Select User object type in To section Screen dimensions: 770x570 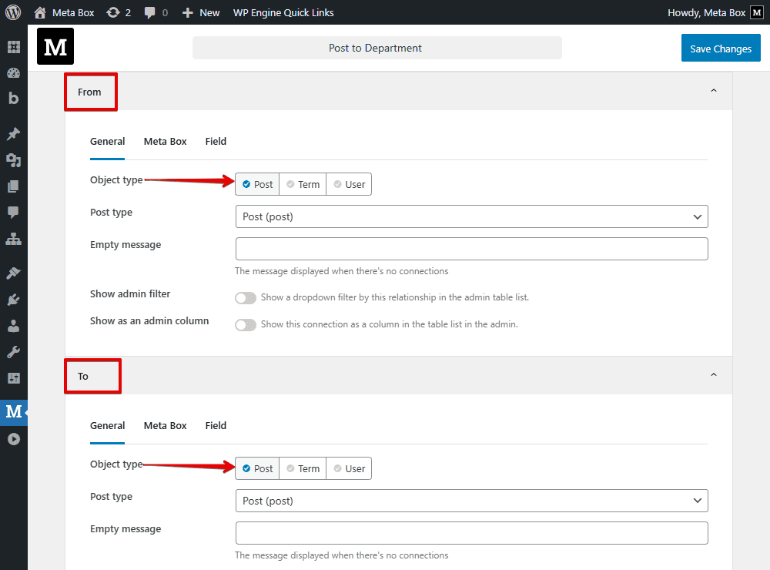(x=349, y=468)
